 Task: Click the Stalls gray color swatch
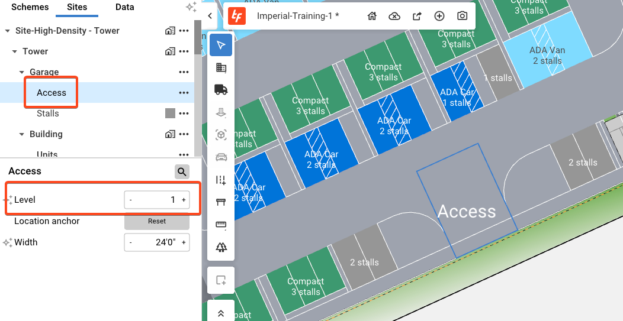click(x=170, y=114)
